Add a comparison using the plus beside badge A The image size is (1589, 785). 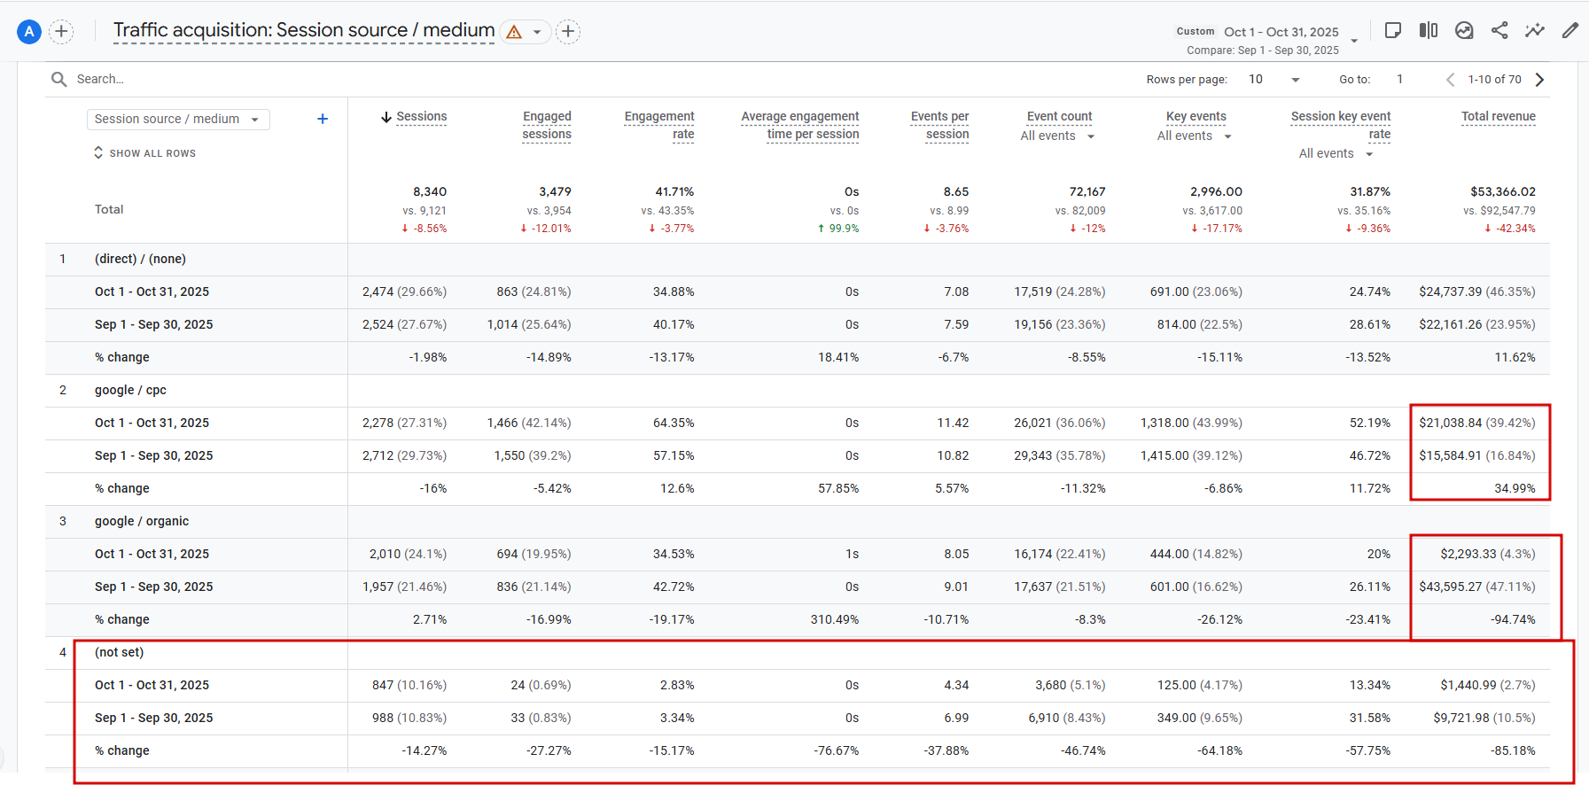point(61,32)
